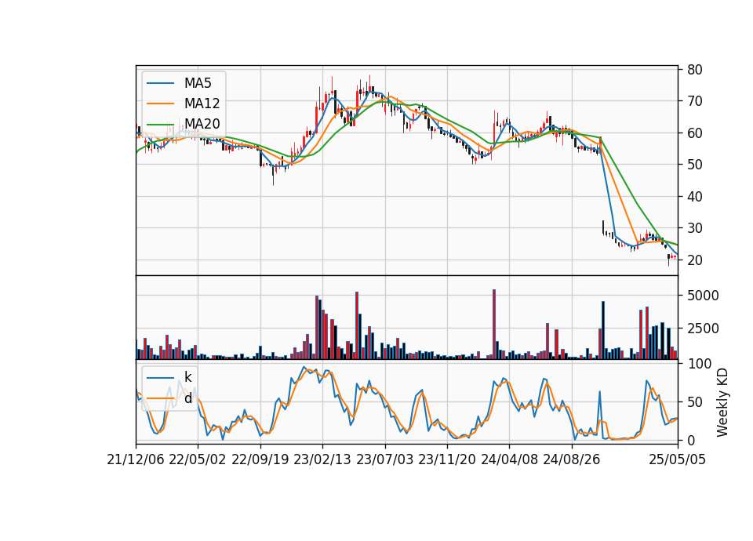This screenshot has height=541, width=753.
Task: Click the MA5 legend label
Action: pyautogui.click(x=198, y=83)
